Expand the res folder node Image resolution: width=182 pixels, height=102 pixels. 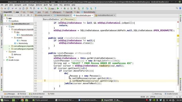click(x=7, y=57)
